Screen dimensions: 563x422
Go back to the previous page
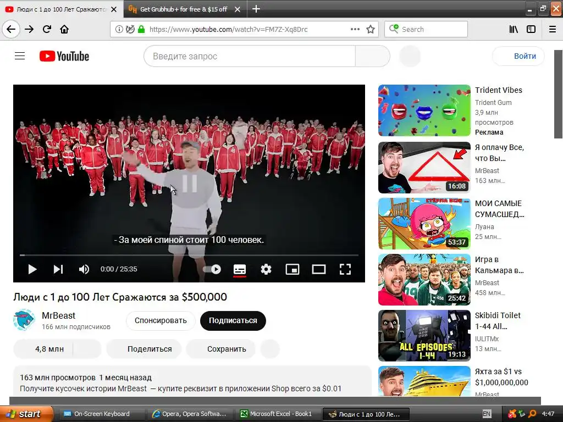click(11, 30)
